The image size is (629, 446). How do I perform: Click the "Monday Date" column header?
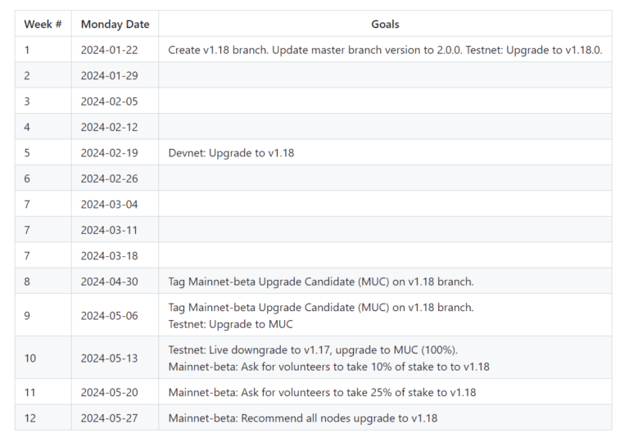[115, 24]
